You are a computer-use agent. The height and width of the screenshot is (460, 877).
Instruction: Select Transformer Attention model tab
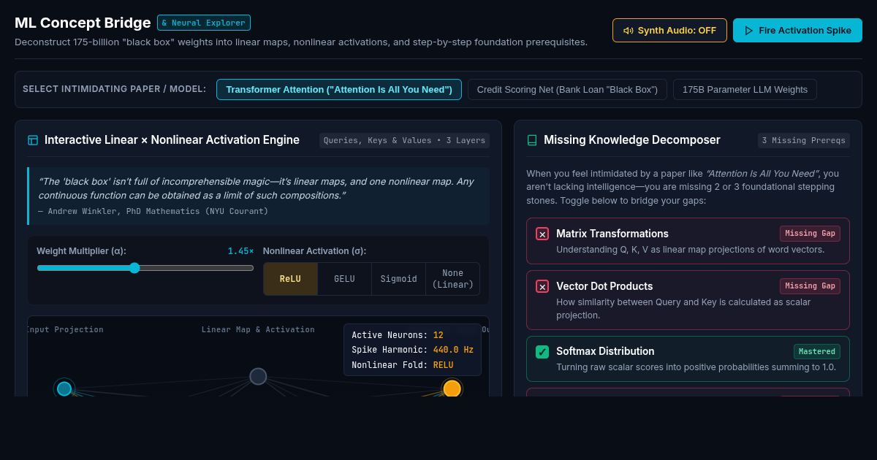(339, 90)
